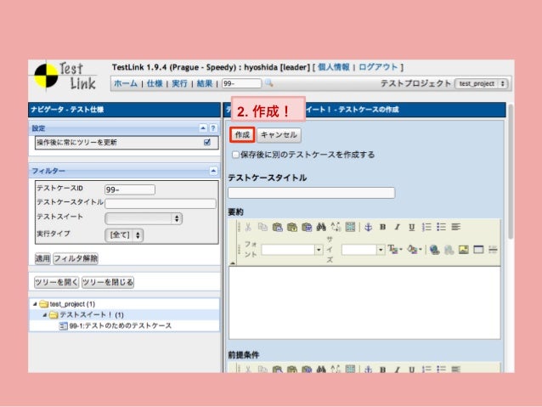Screen dimensions: 542x407
Task: Open 実行 in navigation bar
Action: tap(179, 83)
